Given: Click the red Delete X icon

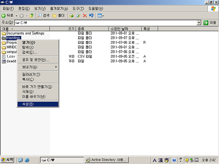Looking at the screenshot, I should (85, 15).
